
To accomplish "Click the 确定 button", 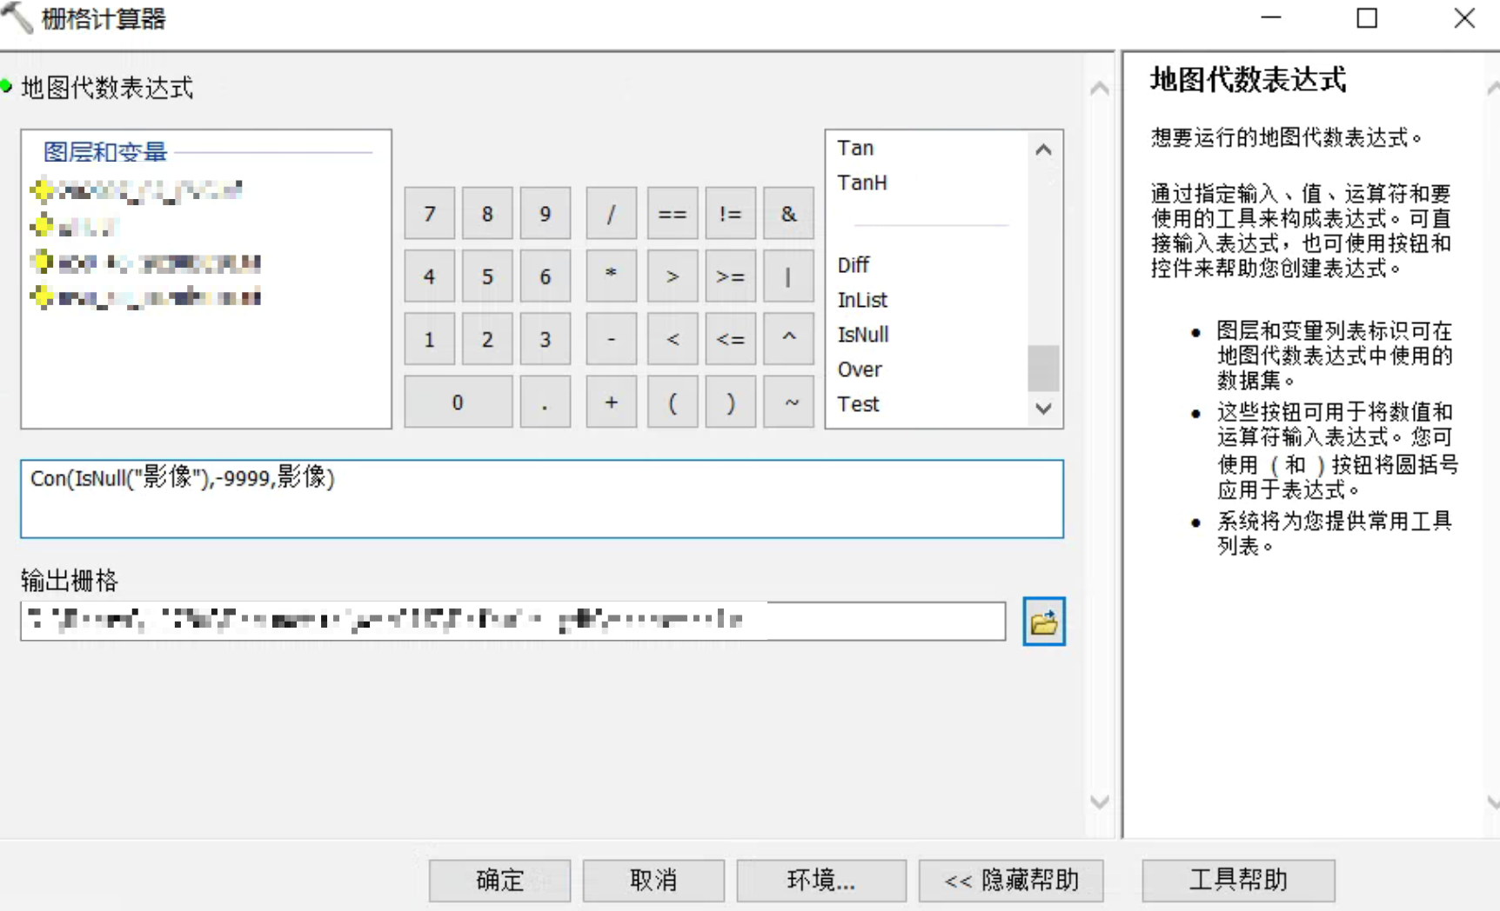I will point(499,880).
